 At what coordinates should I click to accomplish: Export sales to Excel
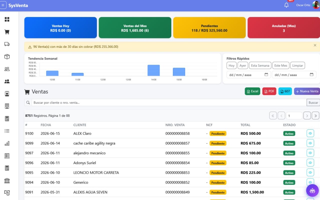tap(252, 91)
